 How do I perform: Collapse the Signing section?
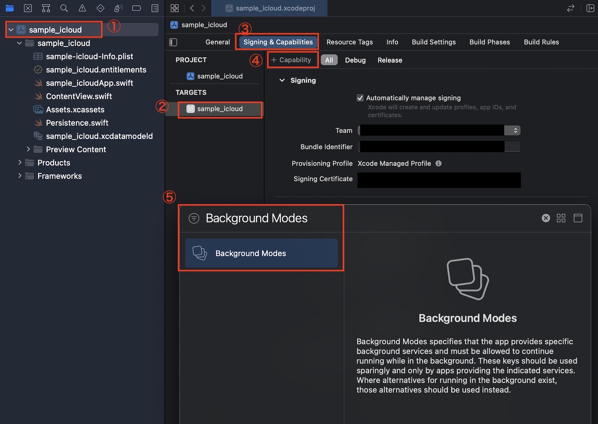point(282,80)
